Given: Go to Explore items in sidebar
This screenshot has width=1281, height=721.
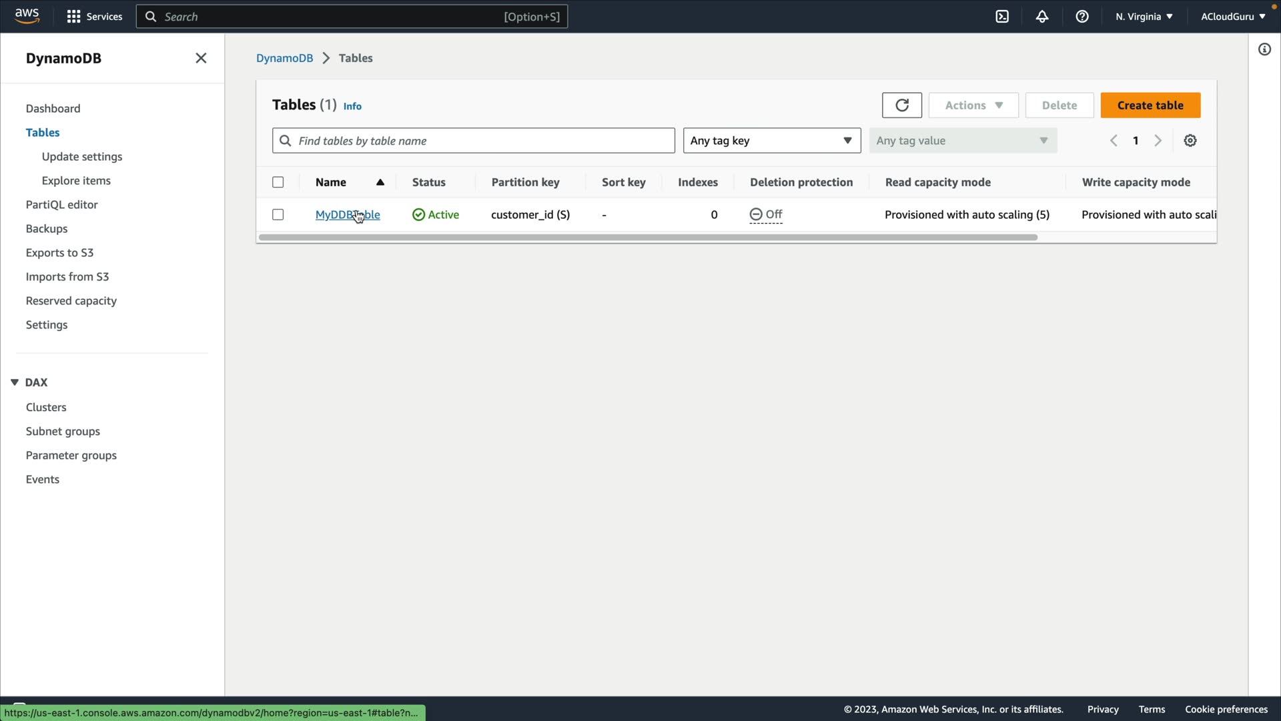Looking at the screenshot, I should [x=76, y=181].
